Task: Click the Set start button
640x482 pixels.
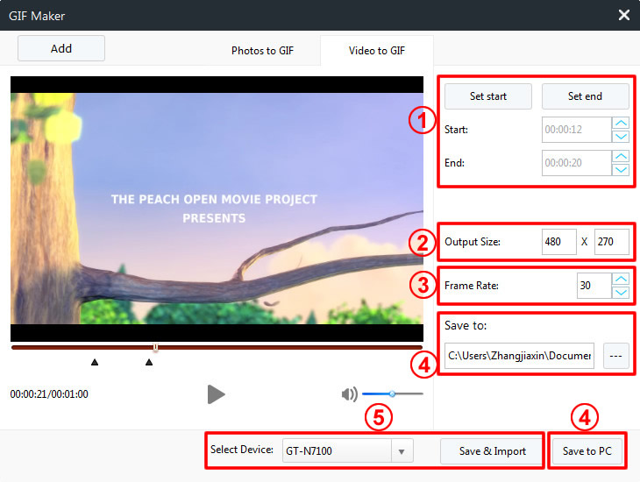Action: coord(488,96)
